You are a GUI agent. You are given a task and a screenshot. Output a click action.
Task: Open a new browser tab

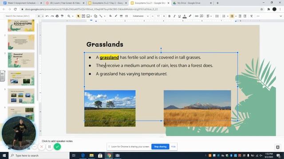217,3
